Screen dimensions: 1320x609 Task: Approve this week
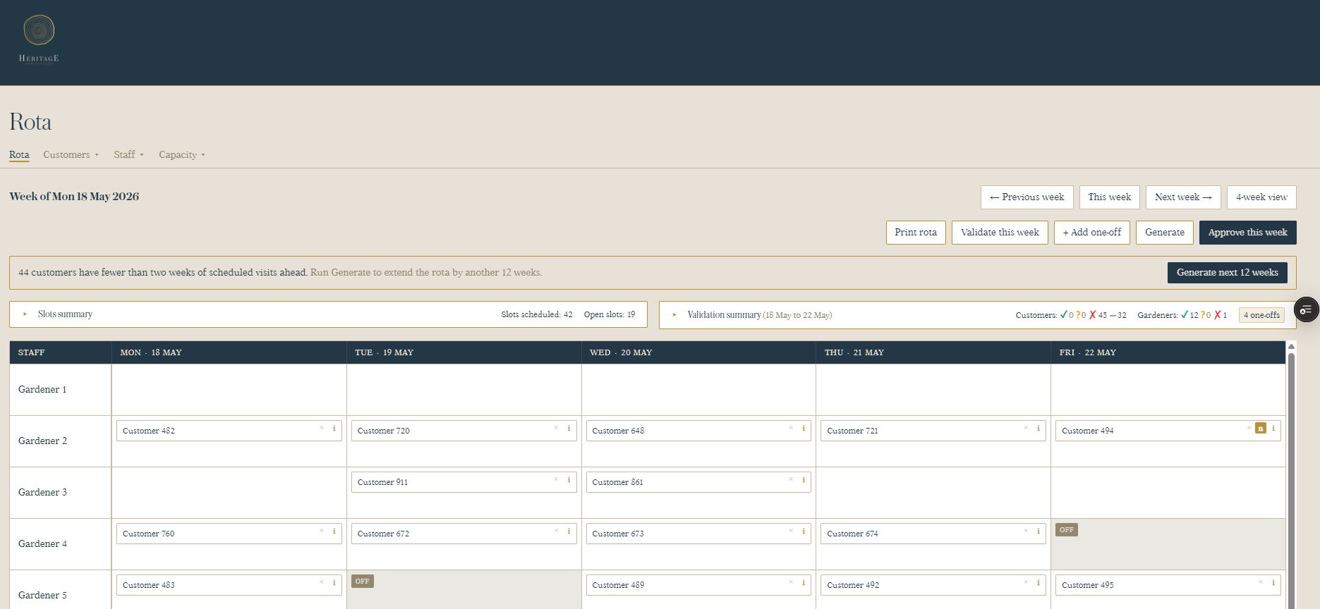[x=1247, y=233]
